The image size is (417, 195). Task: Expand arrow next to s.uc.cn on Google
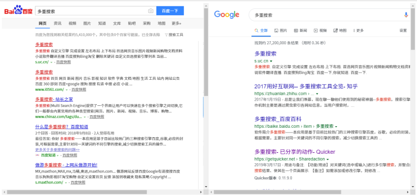point(271,62)
